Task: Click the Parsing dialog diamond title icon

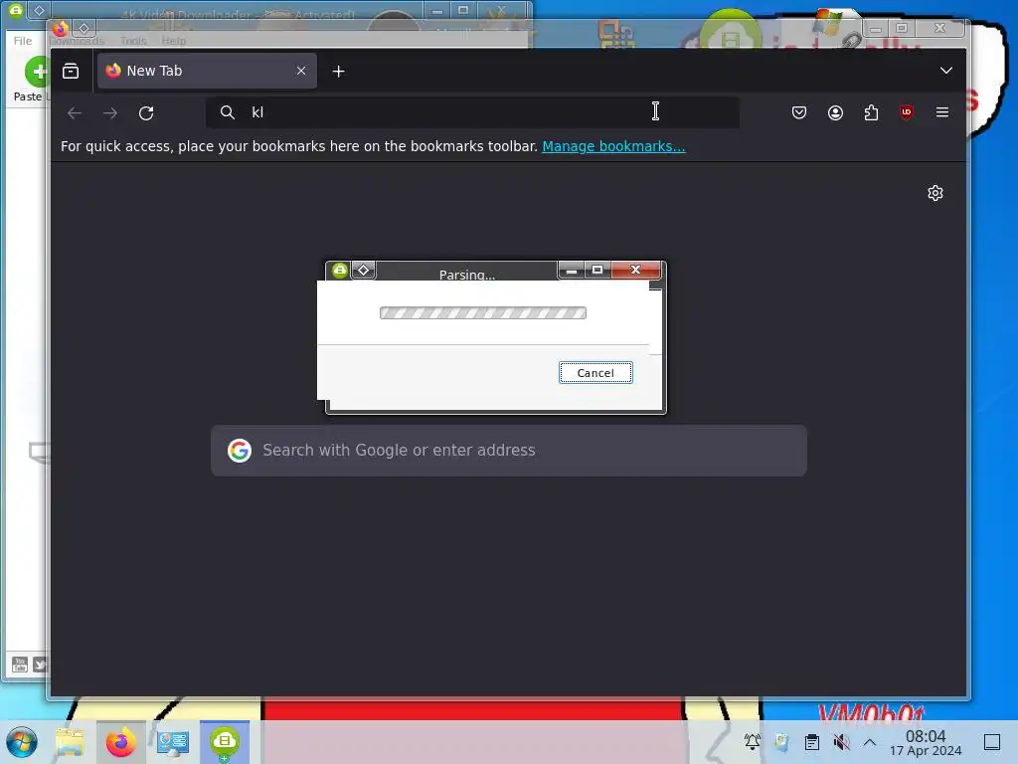Action: (364, 271)
